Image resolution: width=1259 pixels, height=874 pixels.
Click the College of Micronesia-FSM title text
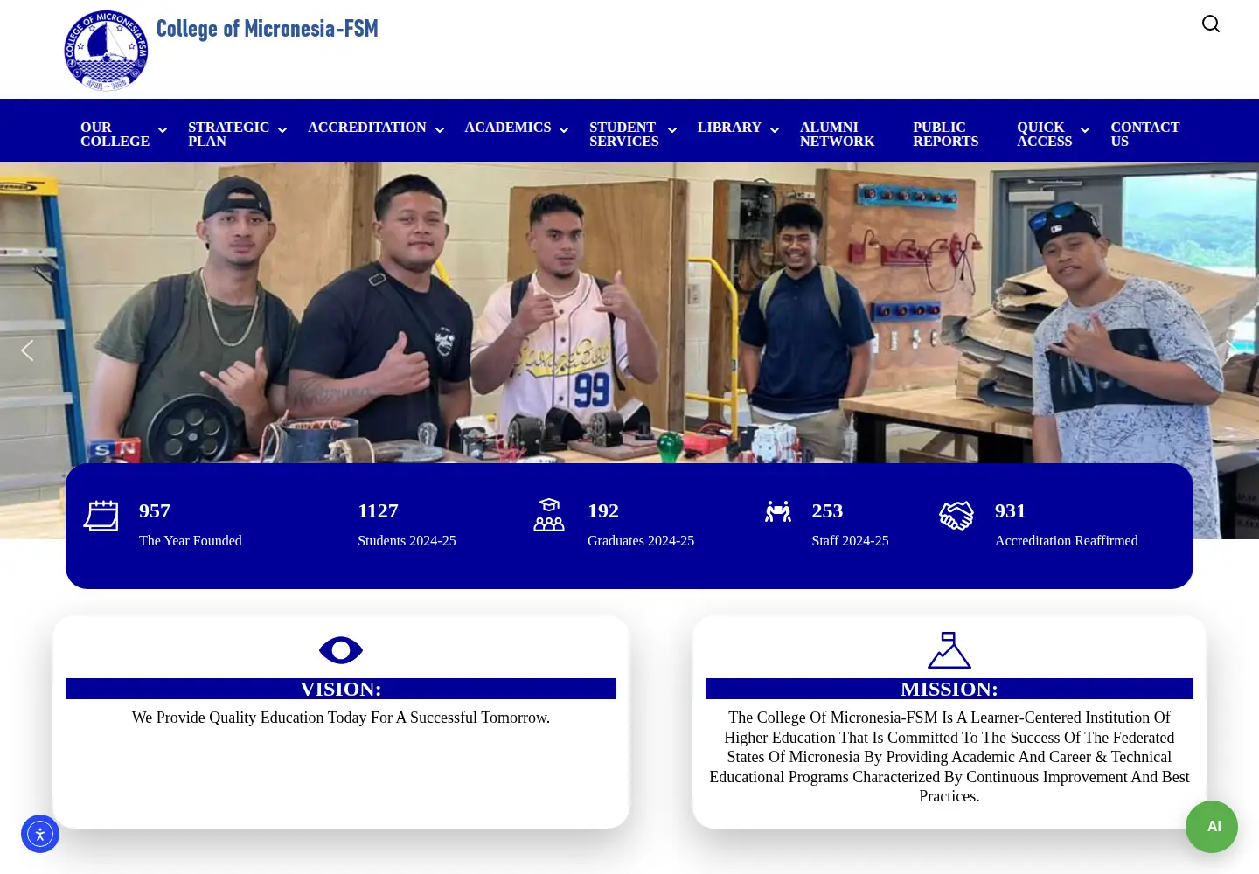268,29
